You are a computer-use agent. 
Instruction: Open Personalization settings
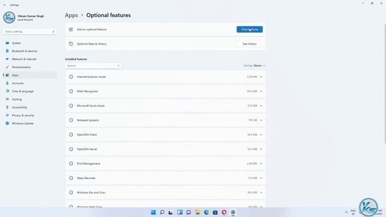click(30, 67)
